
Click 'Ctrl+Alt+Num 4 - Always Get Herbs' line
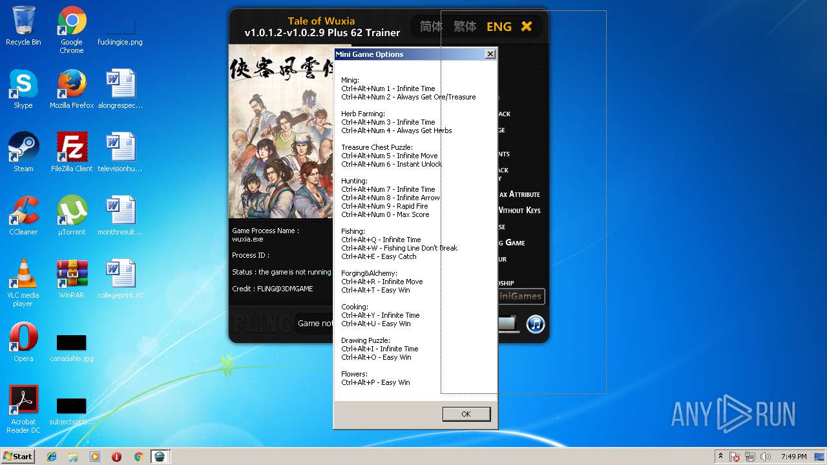pyautogui.click(x=397, y=130)
